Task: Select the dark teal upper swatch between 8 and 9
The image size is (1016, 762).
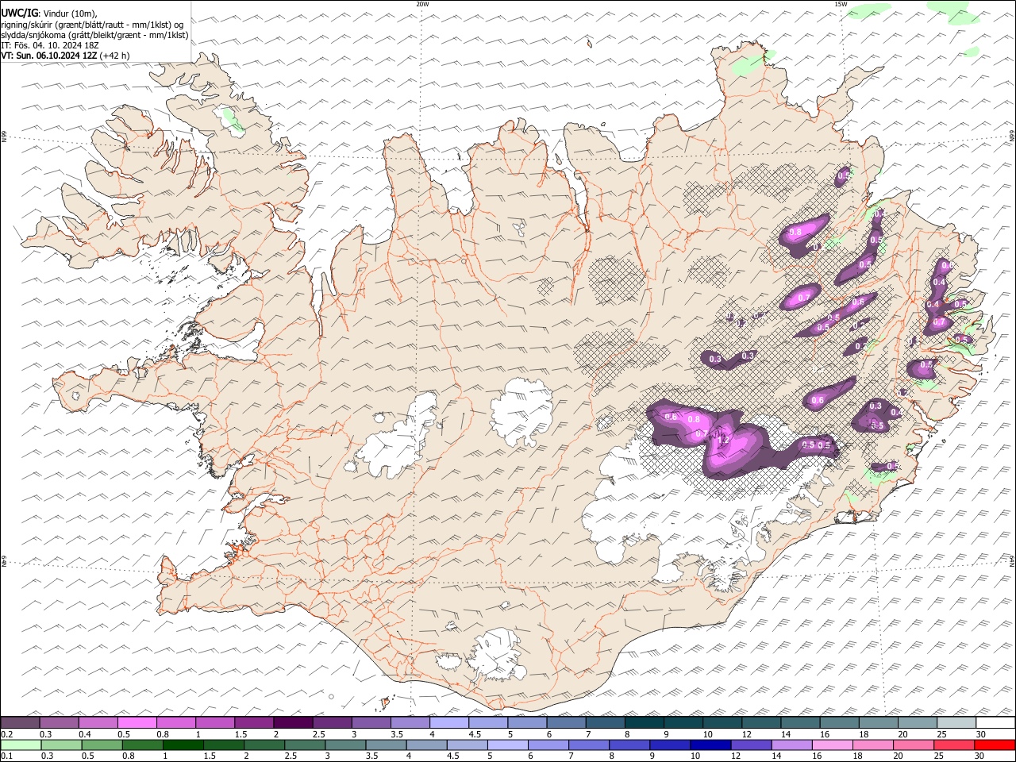Action: pyautogui.click(x=643, y=722)
